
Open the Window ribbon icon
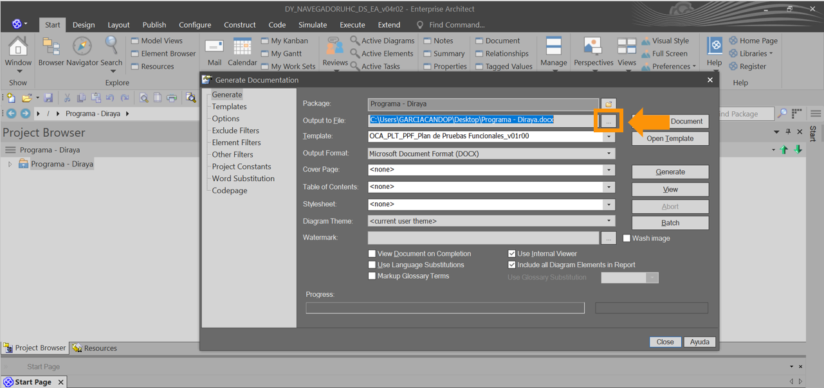(18, 46)
